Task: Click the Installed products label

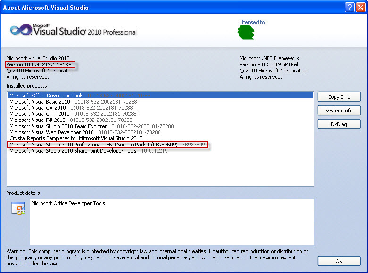Action: click(x=27, y=86)
